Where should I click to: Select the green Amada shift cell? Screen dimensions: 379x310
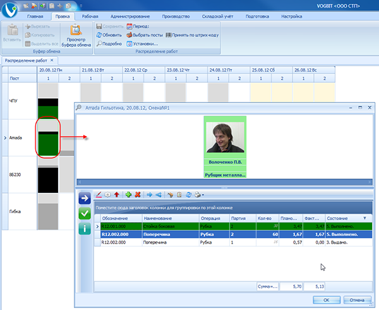[48, 137]
